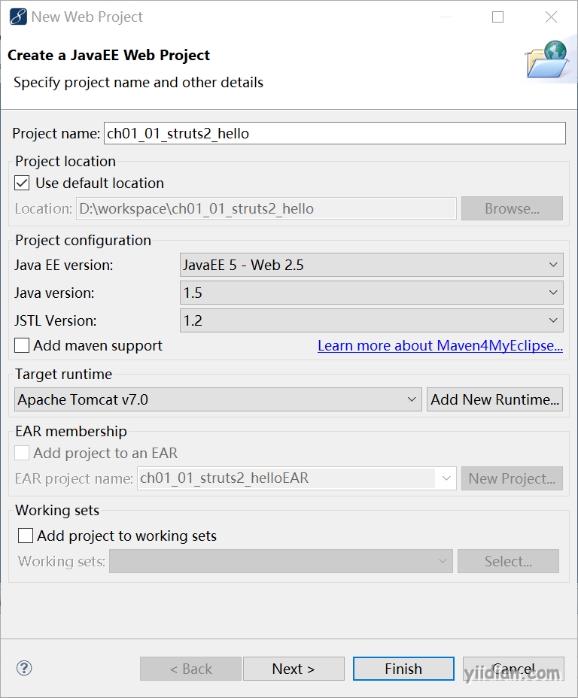578x698 pixels.
Task: Close the New Web Project dialog
Action: [x=551, y=17]
